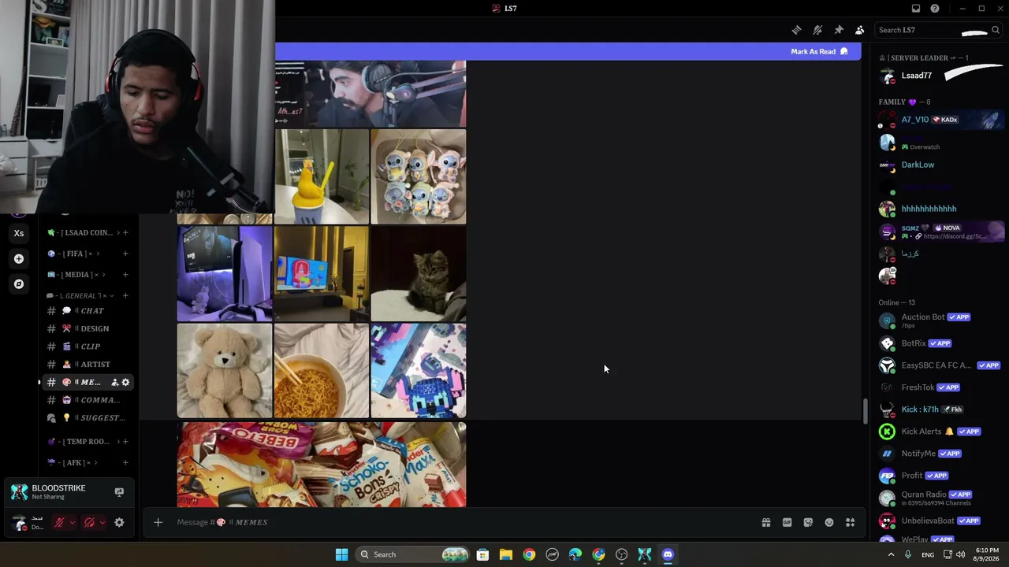Create channel in FIFA category
This screenshot has height=567, width=1009.
[125, 254]
